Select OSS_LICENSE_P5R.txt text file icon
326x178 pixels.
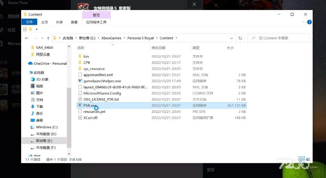(x=80, y=99)
